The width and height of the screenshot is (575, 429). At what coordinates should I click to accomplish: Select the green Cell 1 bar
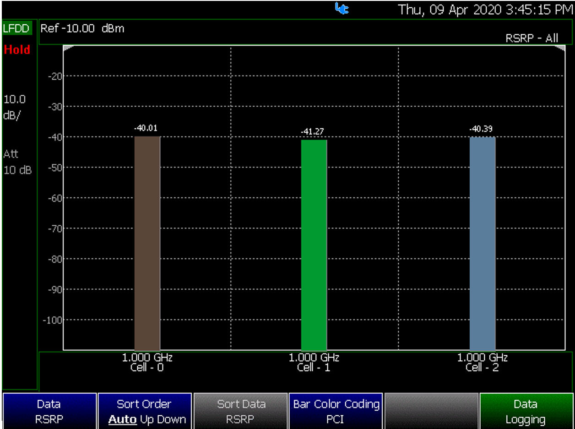pyautogui.click(x=314, y=245)
